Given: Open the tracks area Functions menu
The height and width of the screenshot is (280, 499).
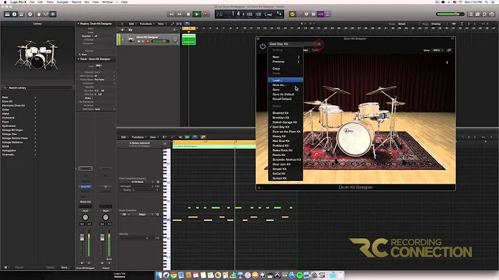Looking at the screenshot, I should [146, 24].
